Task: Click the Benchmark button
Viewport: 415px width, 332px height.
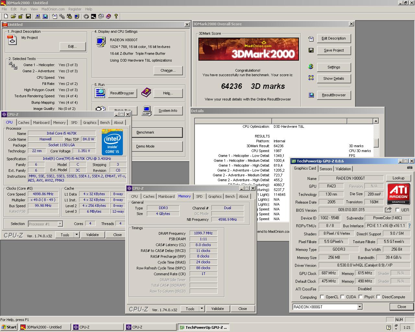Action: (x=157, y=132)
